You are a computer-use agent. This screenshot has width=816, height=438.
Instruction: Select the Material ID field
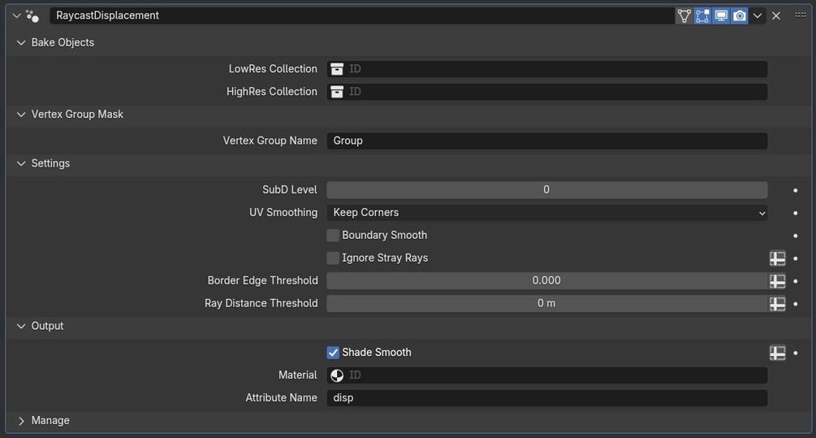pos(547,375)
